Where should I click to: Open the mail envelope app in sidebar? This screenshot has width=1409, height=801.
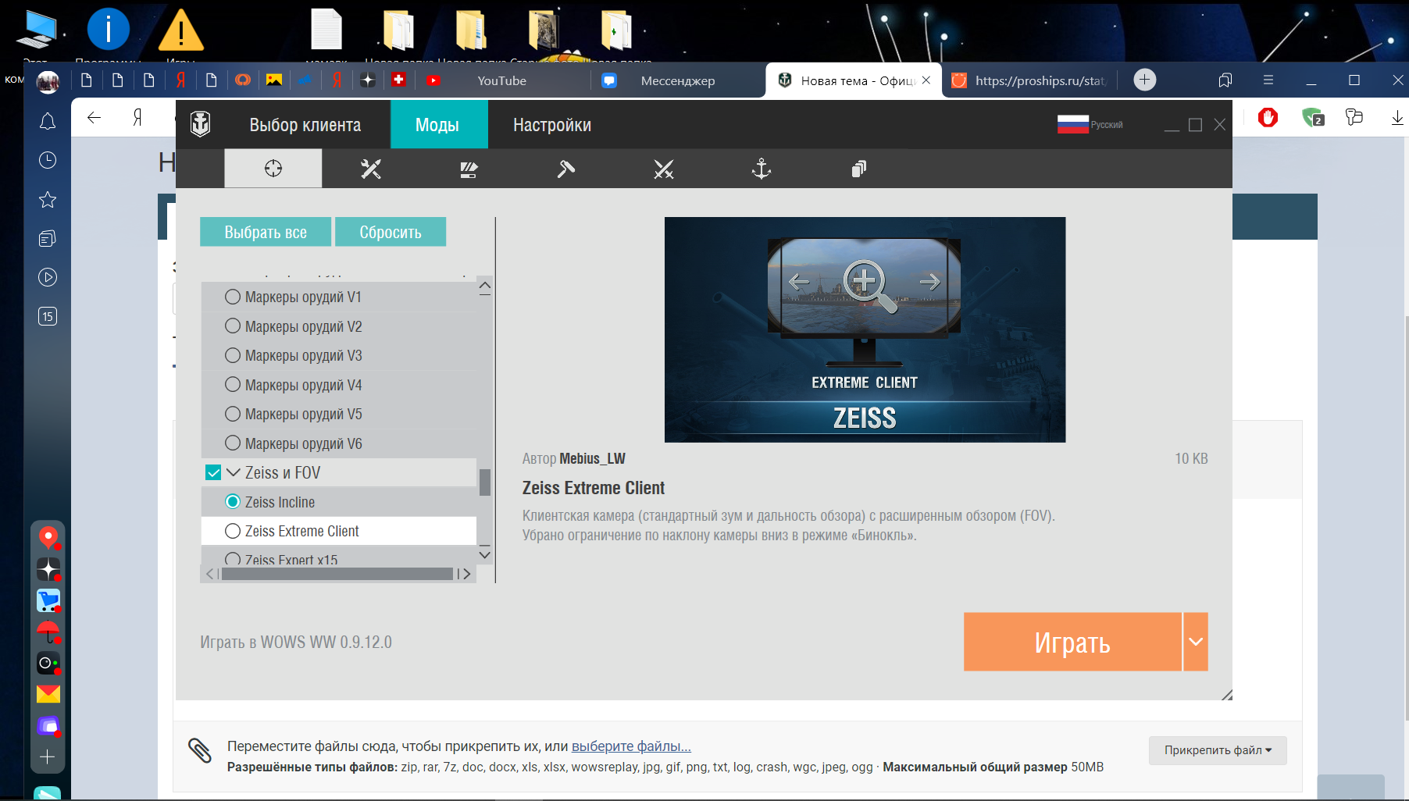coord(48,693)
